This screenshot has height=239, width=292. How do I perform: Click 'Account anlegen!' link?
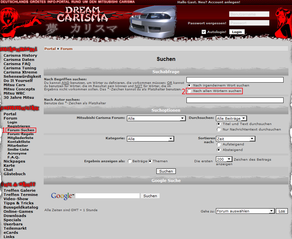click(x=224, y=2)
